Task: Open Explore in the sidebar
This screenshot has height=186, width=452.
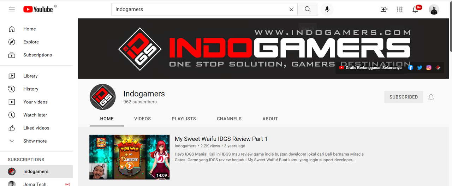Action: coord(36,42)
